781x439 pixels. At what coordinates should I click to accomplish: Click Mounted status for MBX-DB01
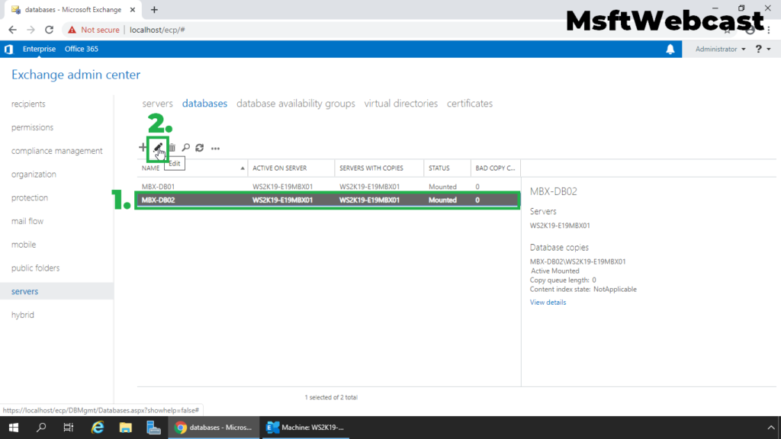pos(442,187)
